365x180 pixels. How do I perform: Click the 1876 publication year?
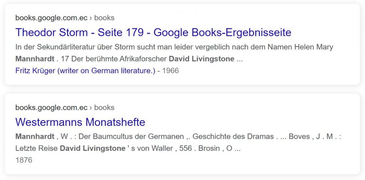coord(24,160)
